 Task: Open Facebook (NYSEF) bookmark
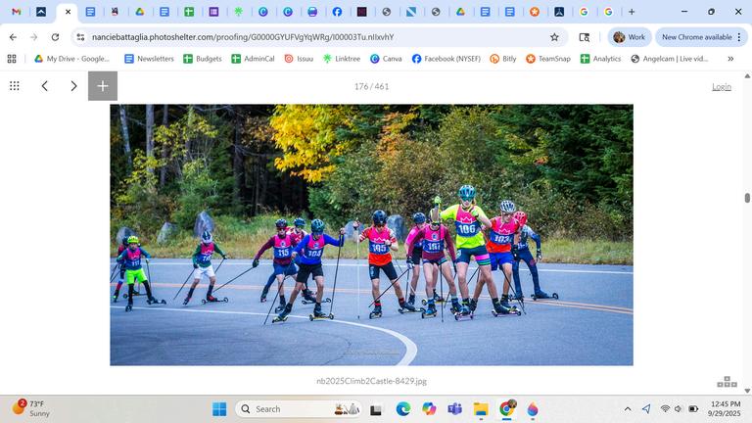(x=446, y=59)
